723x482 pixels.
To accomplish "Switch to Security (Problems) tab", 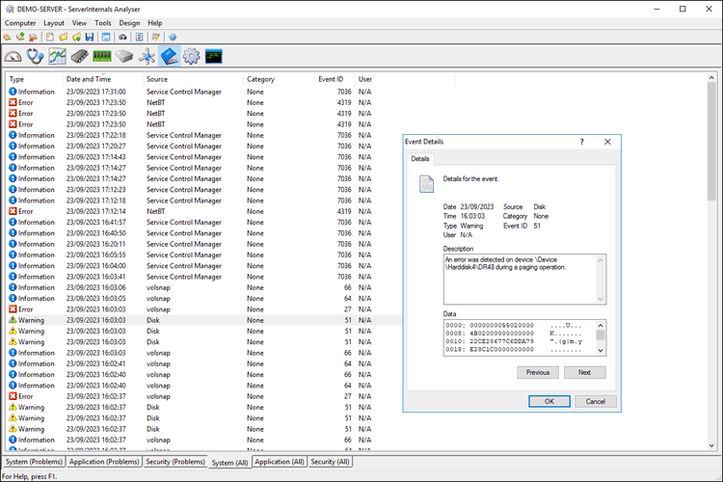I will [x=175, y=462].
